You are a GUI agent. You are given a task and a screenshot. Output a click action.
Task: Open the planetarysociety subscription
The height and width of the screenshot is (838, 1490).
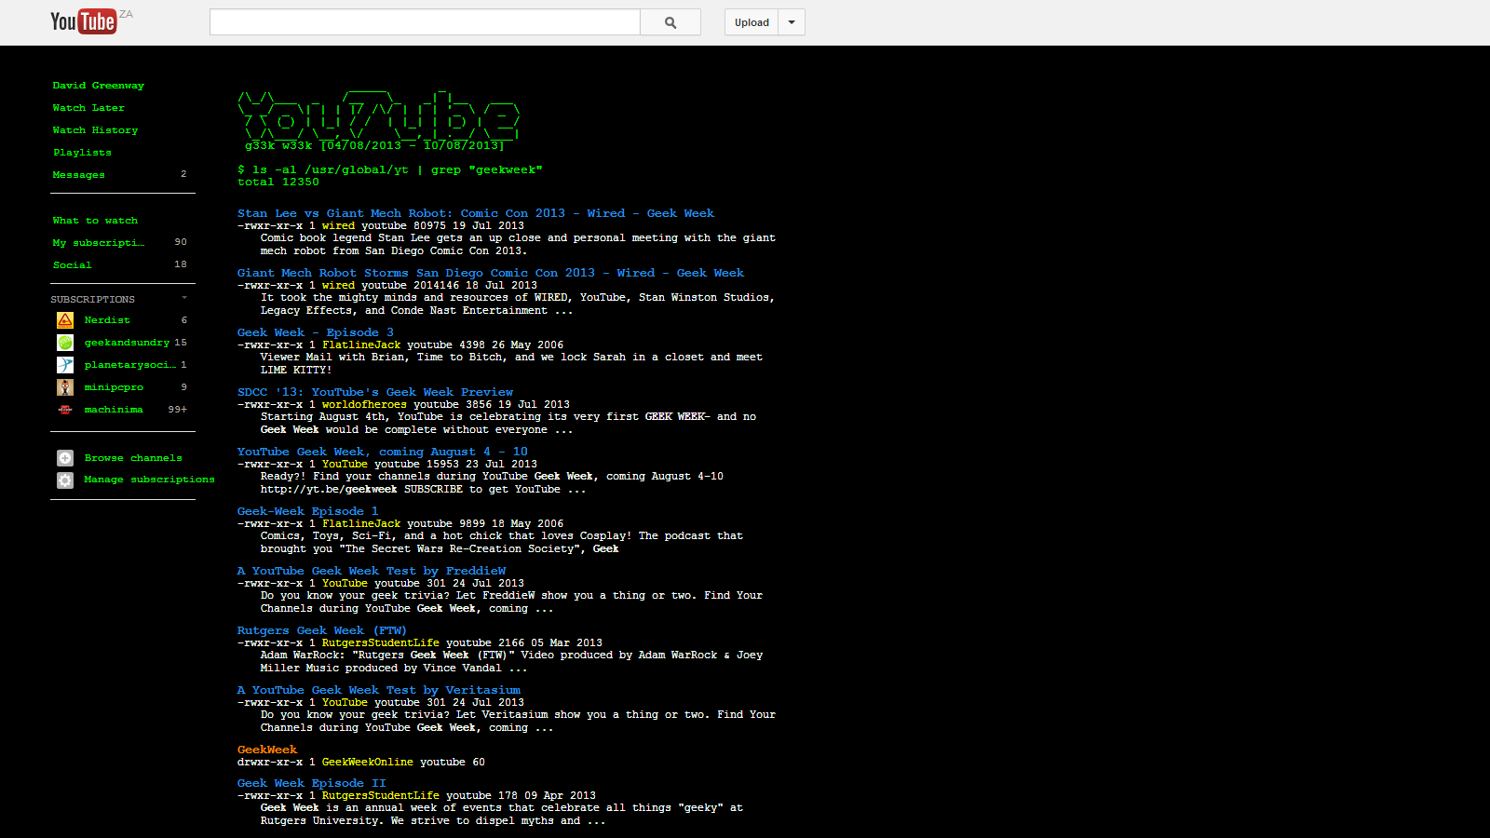click(x=129, y=365)
